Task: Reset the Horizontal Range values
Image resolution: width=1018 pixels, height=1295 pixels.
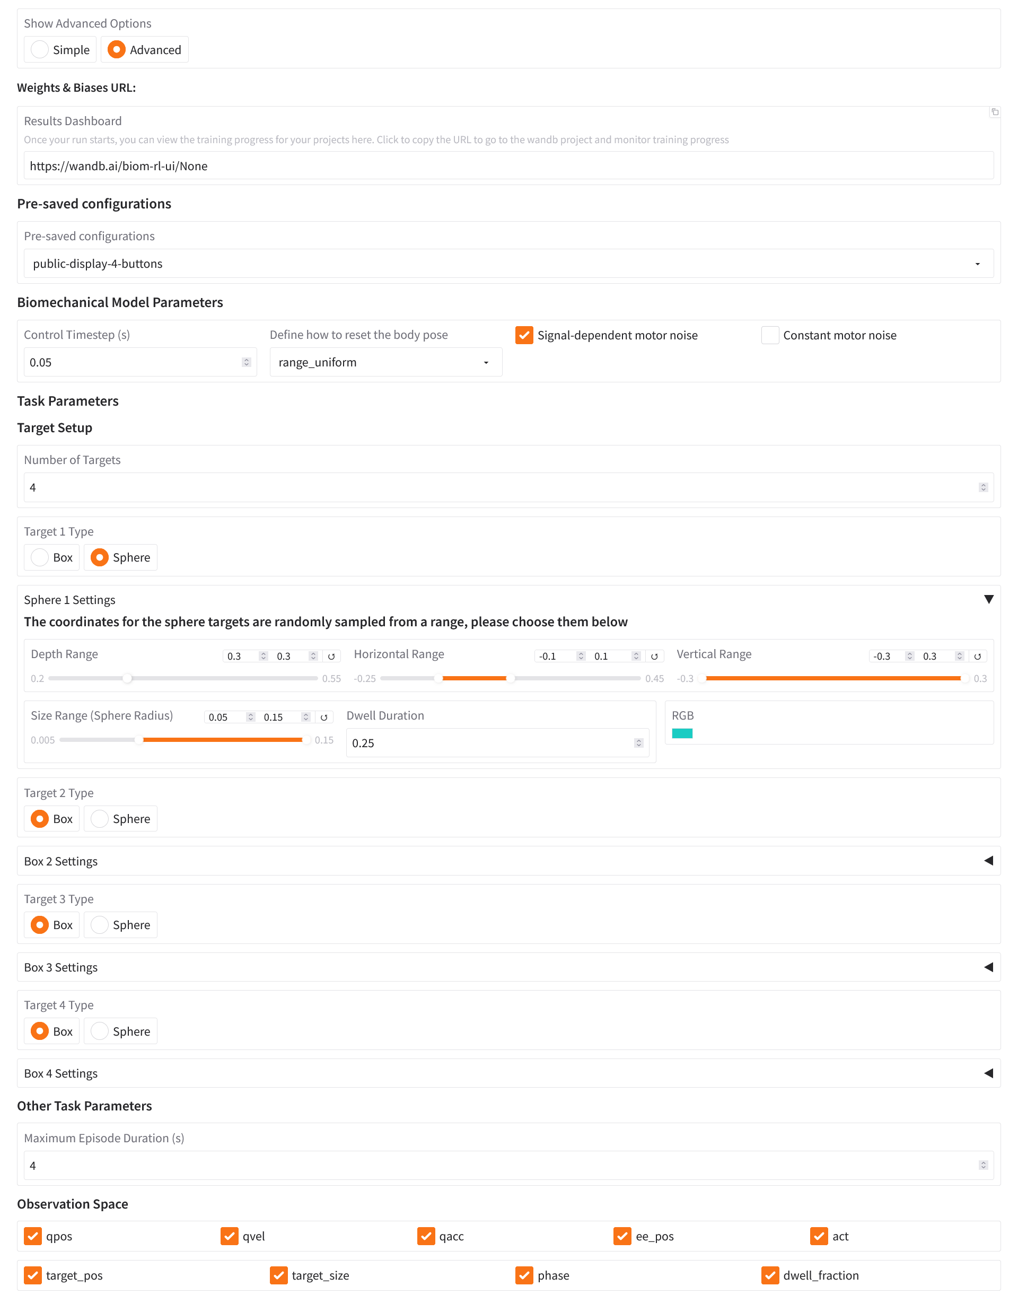Action: tap(654, 657)
